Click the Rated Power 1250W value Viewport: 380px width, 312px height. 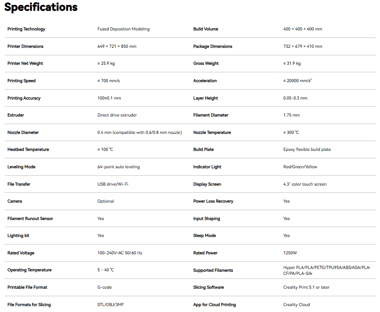pyautogui.click(x=290, y=253)
